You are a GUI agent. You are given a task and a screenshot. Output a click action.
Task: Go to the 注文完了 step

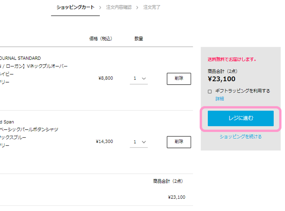click(x=152, y=7)
